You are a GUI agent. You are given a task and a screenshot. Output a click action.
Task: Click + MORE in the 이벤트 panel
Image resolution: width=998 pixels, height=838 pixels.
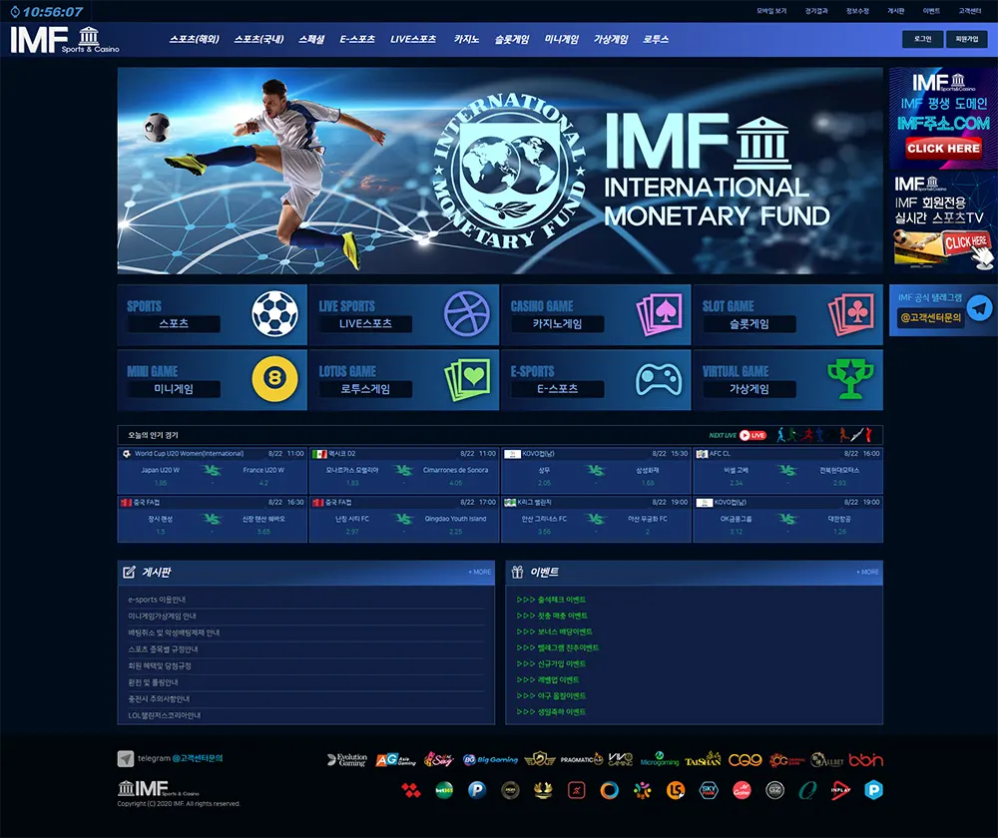point(867,572)
